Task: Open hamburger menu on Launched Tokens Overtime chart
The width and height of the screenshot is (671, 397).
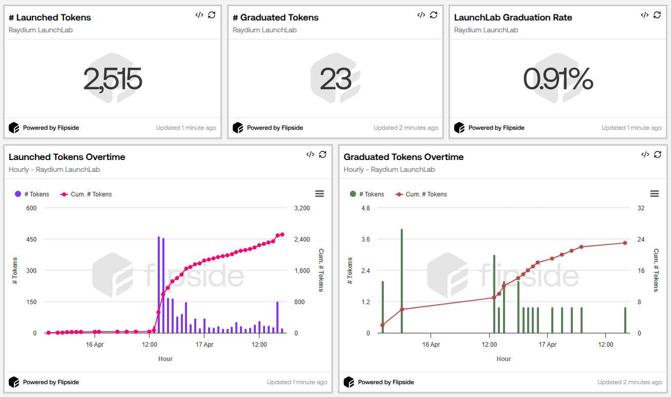Action: [x=320, y=193]
